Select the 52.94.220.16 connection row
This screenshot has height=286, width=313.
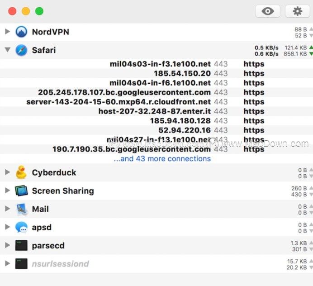pos(156,130)
